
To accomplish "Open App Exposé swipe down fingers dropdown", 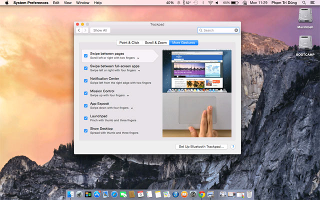I will 132,108.
